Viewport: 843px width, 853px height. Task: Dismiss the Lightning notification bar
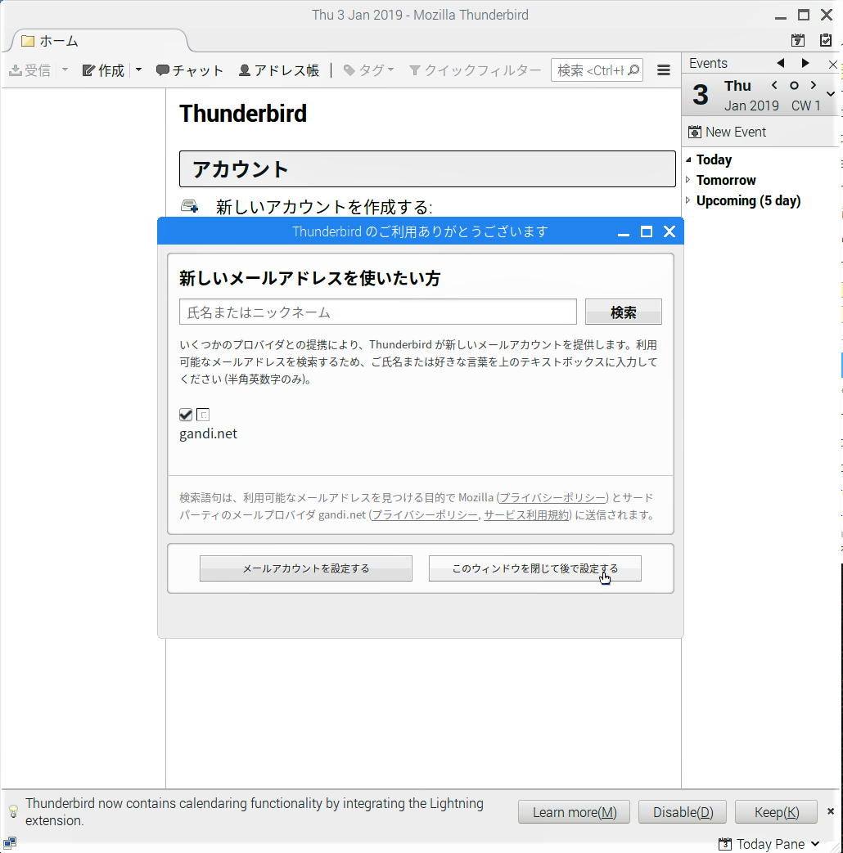click(x=830, y=811)
